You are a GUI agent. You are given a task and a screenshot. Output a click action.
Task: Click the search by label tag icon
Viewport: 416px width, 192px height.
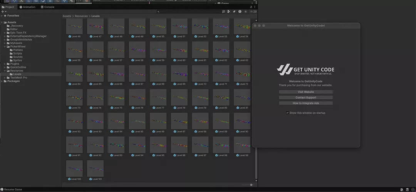[x=234, y=12]
